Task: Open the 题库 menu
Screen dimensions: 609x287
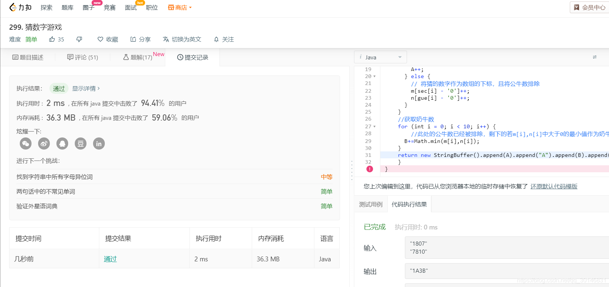Action: click(x=67, y=8)
